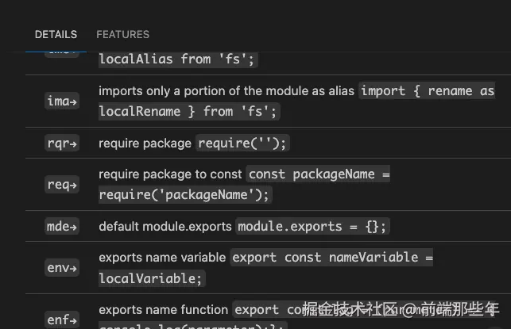Select the mde→ prefix badge
The height and width of the screenshot is (329, 511).
click(x=62, y=227)
